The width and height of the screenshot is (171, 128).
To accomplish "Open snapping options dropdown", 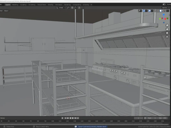I will [76, 8].
